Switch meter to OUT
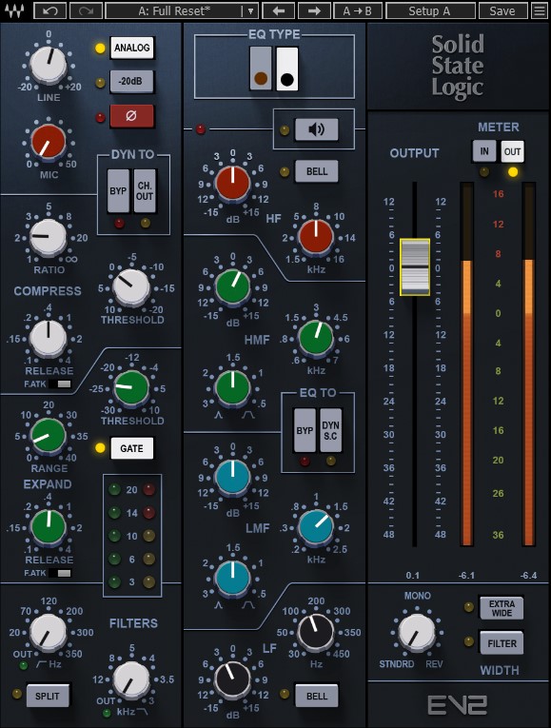This screenshot has height=728, width=551. click(x=513, y=151)
